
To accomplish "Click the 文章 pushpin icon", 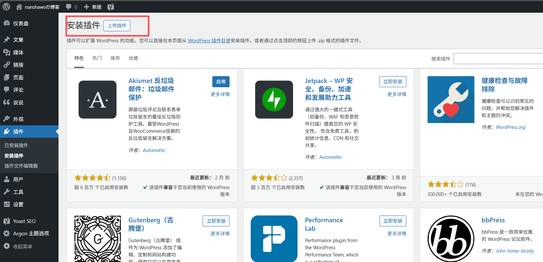I will tap(7, 39).
